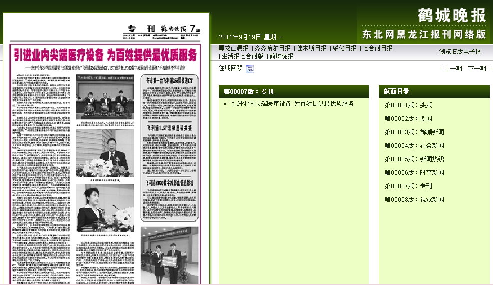This screenshot has height=285, width=493.
Task: Click the photo of woman at the podium
Action: tap(105, 208)
